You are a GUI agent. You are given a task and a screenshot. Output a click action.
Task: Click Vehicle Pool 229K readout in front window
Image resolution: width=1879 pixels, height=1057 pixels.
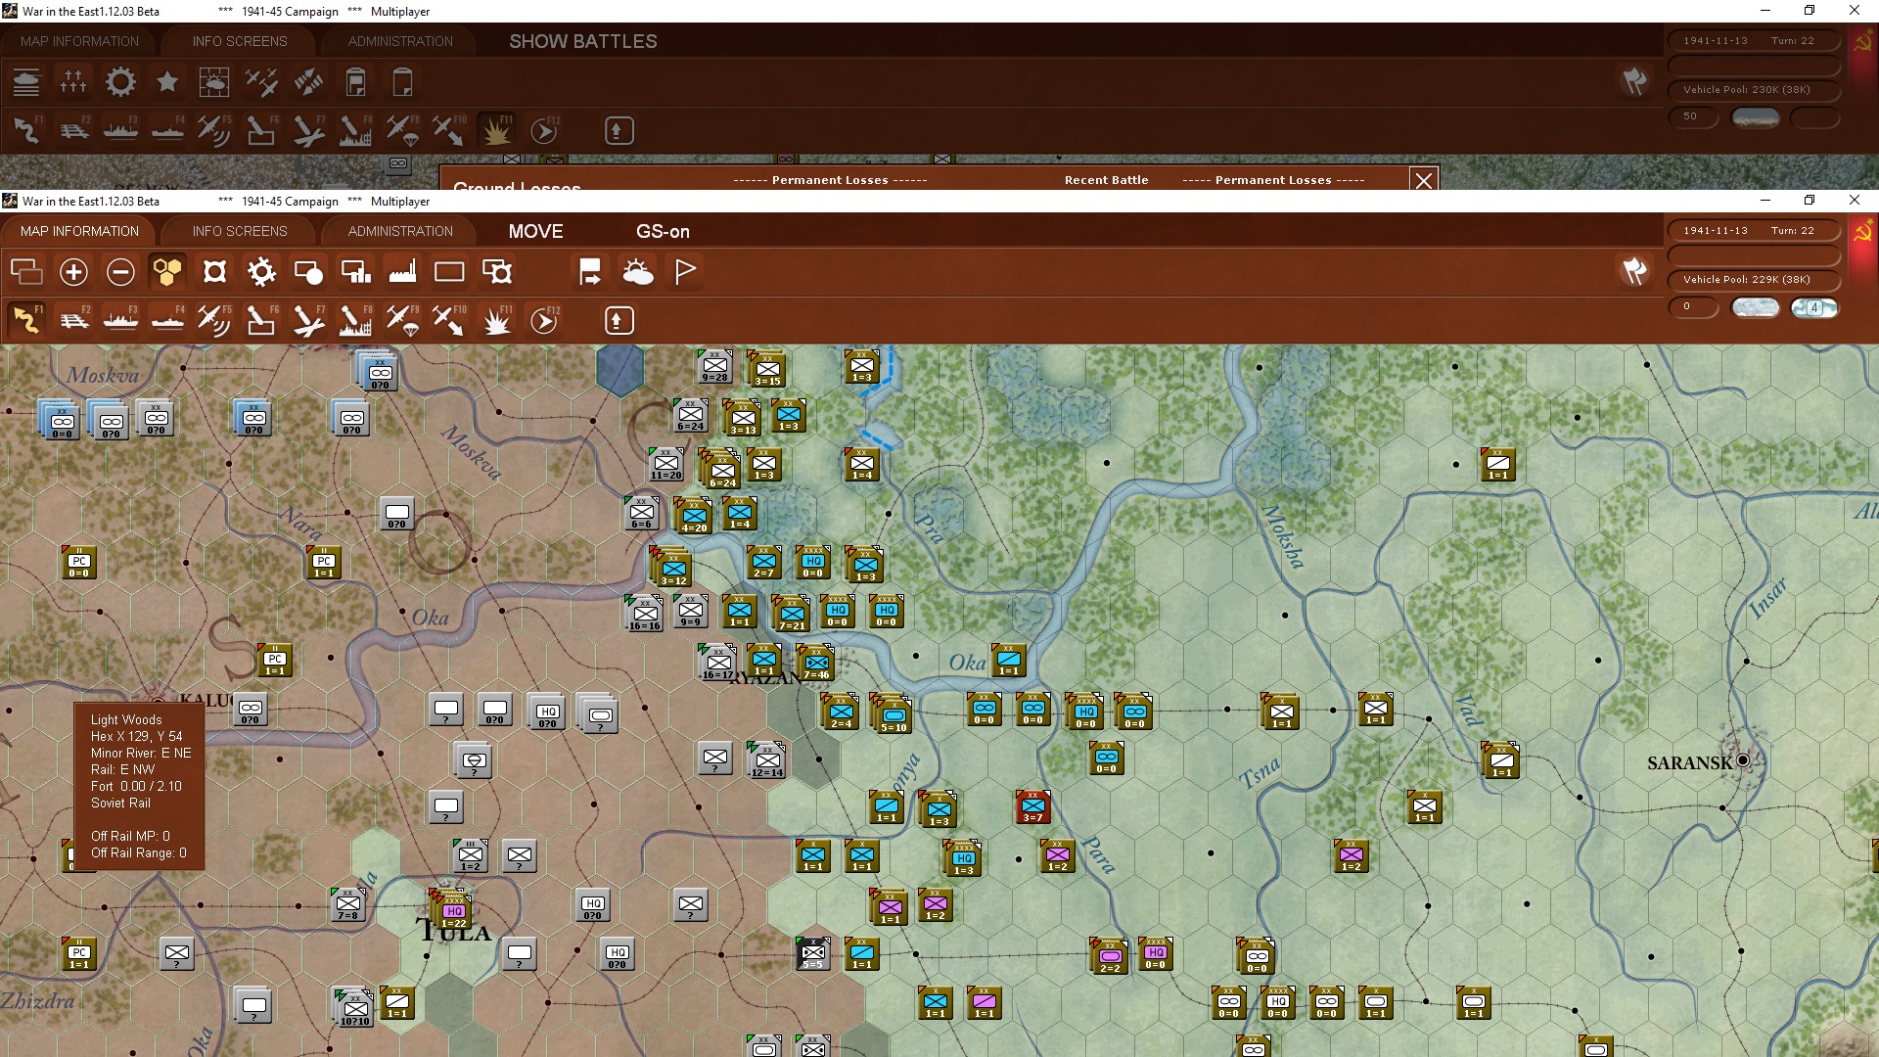(x=1753, y=279)
